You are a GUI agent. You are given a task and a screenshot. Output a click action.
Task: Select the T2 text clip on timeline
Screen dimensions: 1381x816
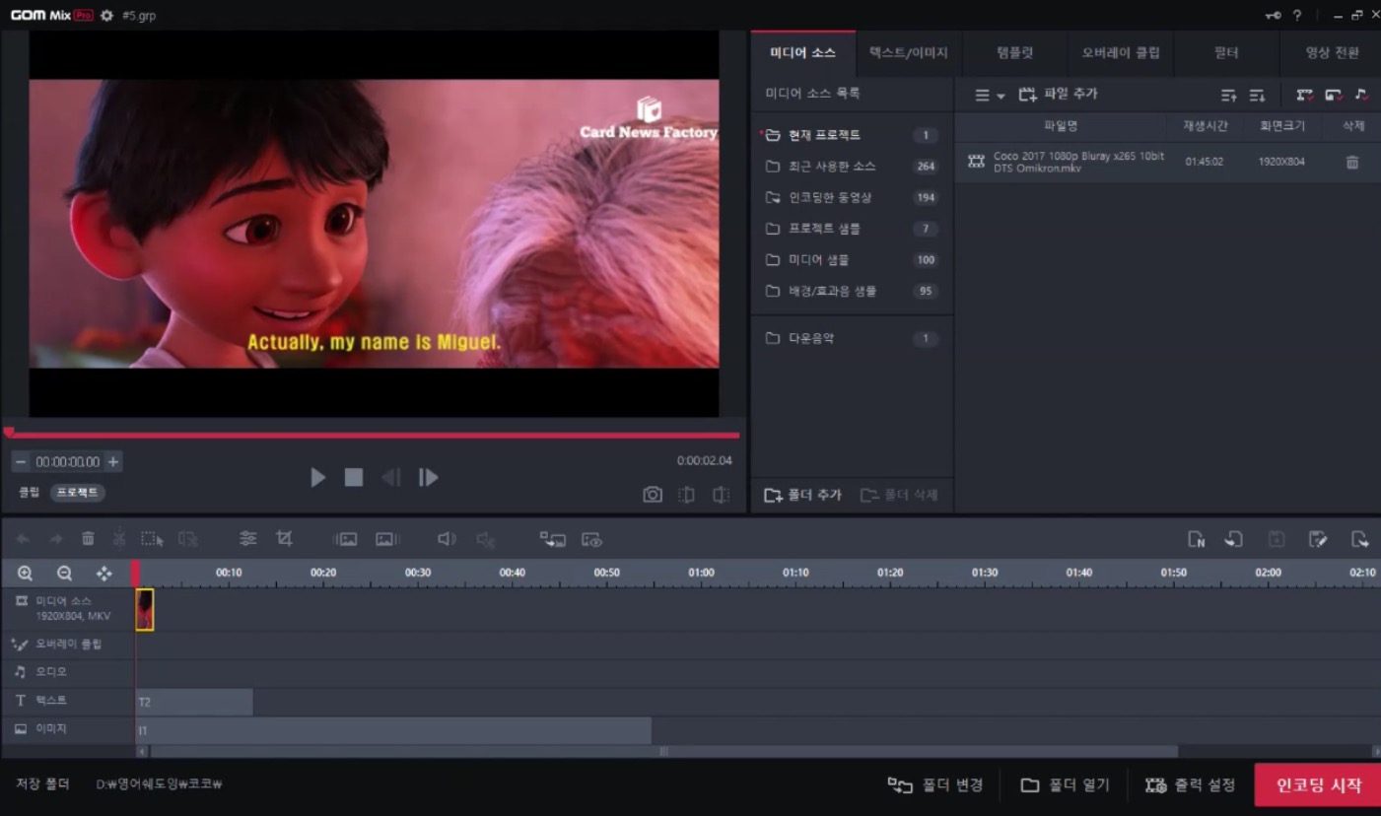click(194, 702)
